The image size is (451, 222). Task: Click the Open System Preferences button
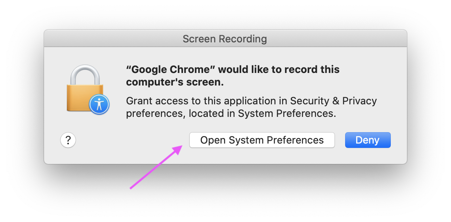(262, 140)
